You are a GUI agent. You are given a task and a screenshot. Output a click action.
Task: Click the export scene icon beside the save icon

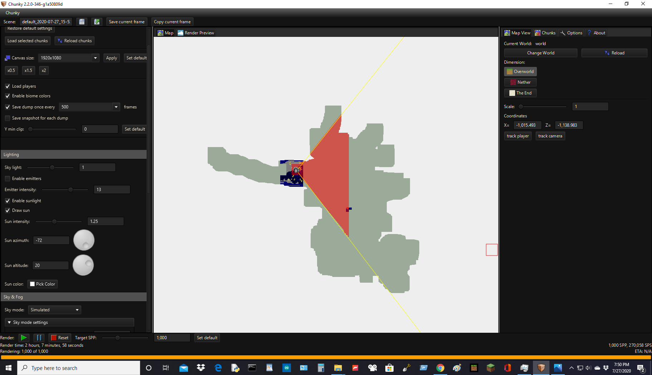pyautogui.click(x=97, y=21)
